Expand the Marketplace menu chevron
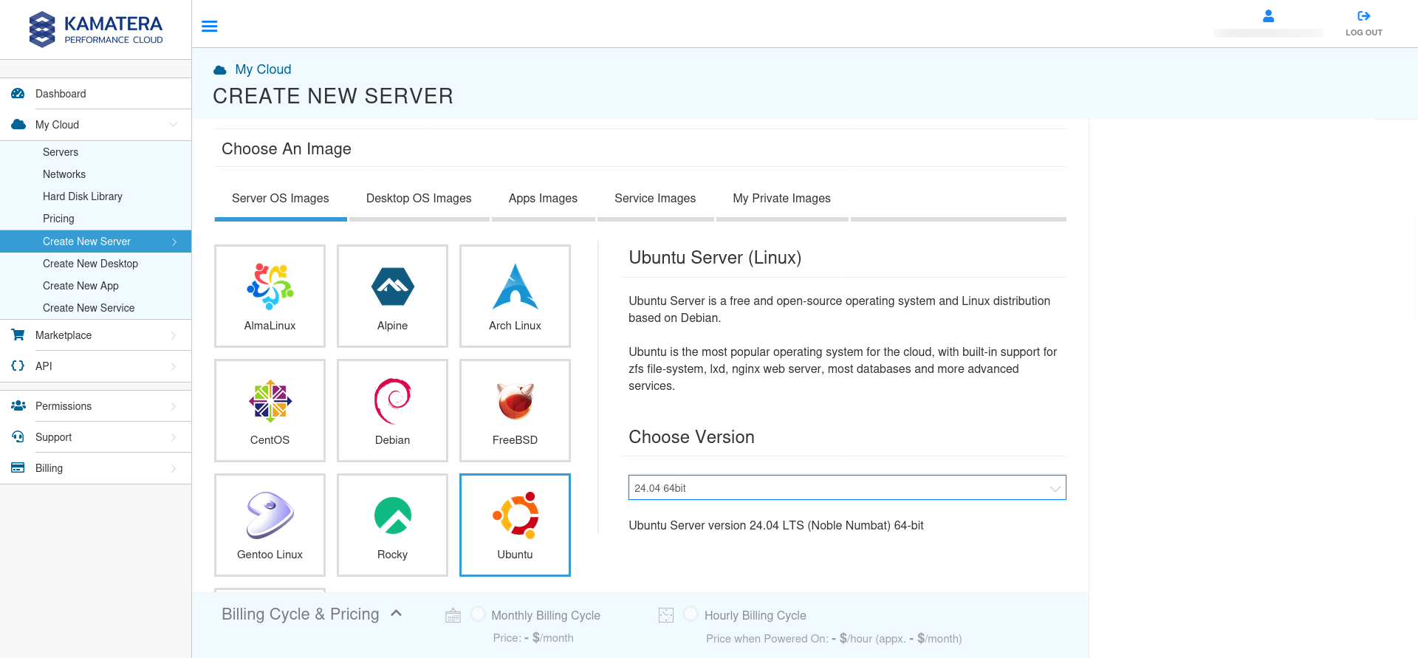The width and height of the screenshot is (1418, 658). 174,335
